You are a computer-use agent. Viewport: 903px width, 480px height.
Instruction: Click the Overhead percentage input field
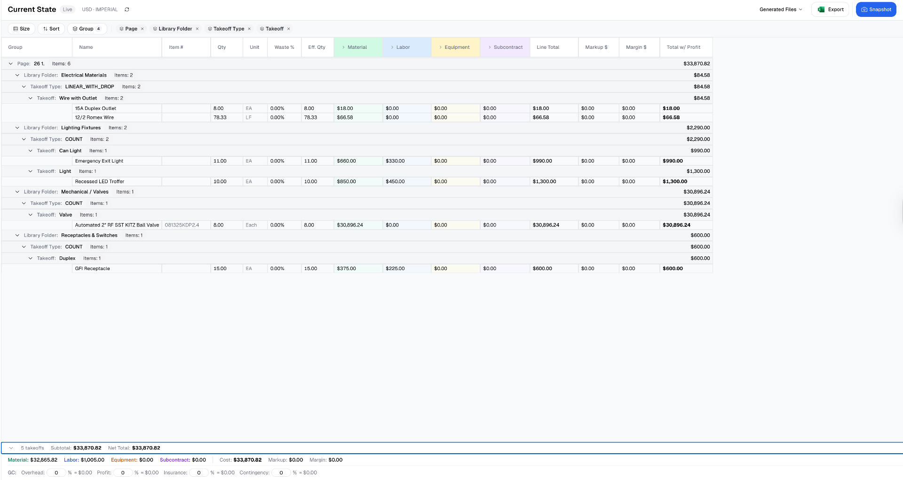[56, 473]
